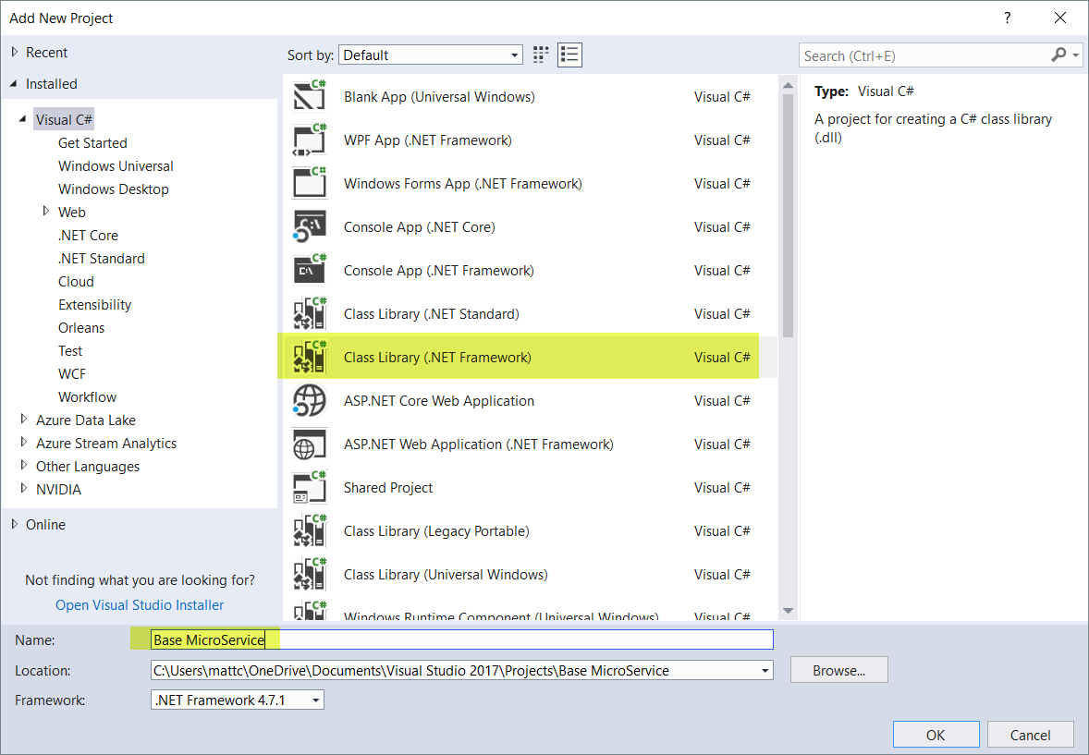The width and height of the screenshot is (1089, 755).
Task: Expand the NVIDIA node
Action: (x=24, y=488)
